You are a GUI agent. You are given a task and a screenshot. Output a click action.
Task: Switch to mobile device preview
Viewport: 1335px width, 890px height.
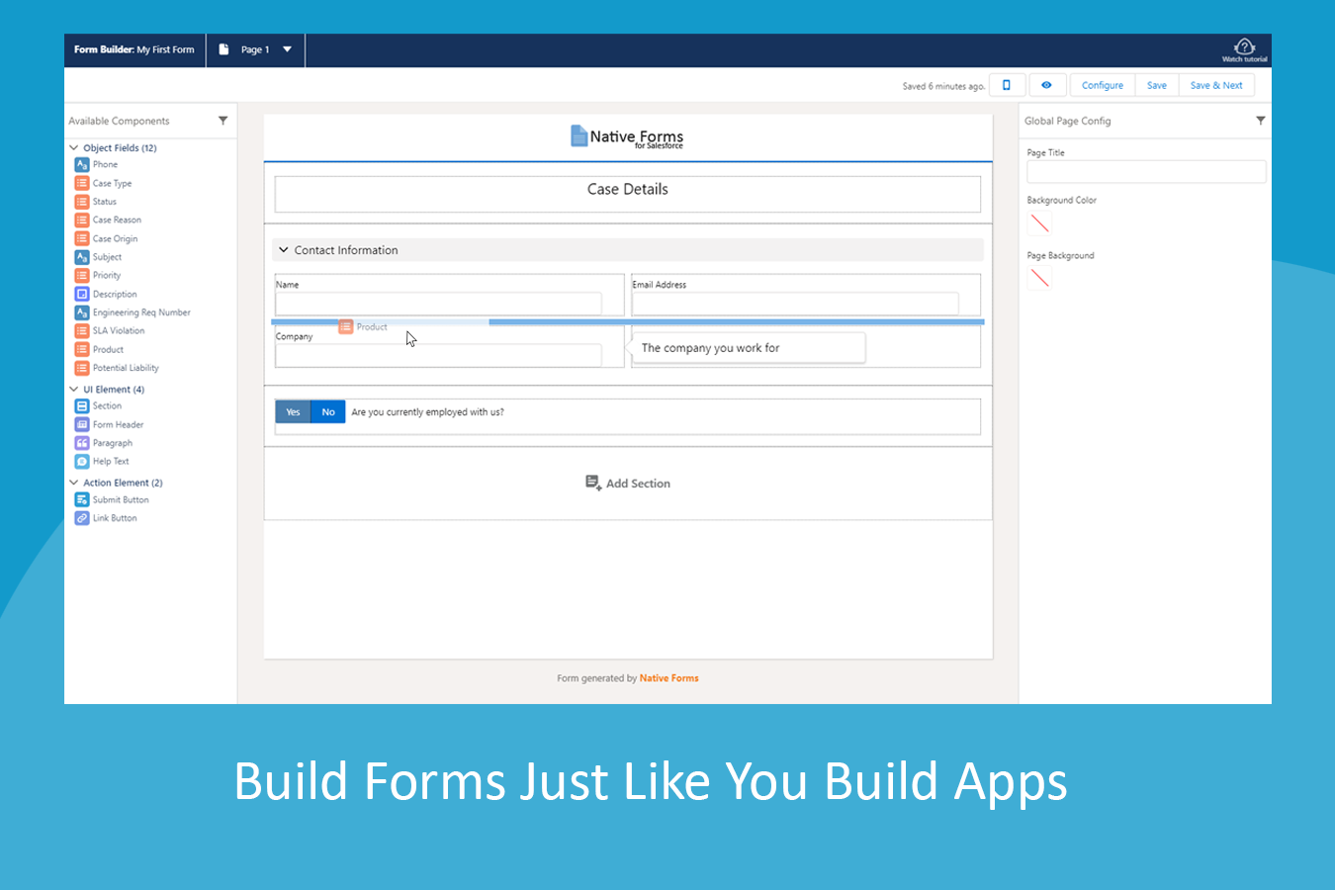[1007, 85]
